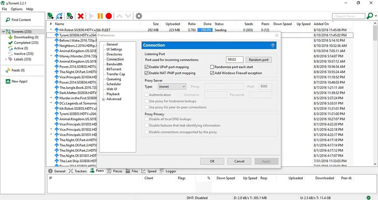The height and width of the screenshot is (200, 378).
Task: Select Queueing in Preferences tree
Action: [x=114, y=79]
